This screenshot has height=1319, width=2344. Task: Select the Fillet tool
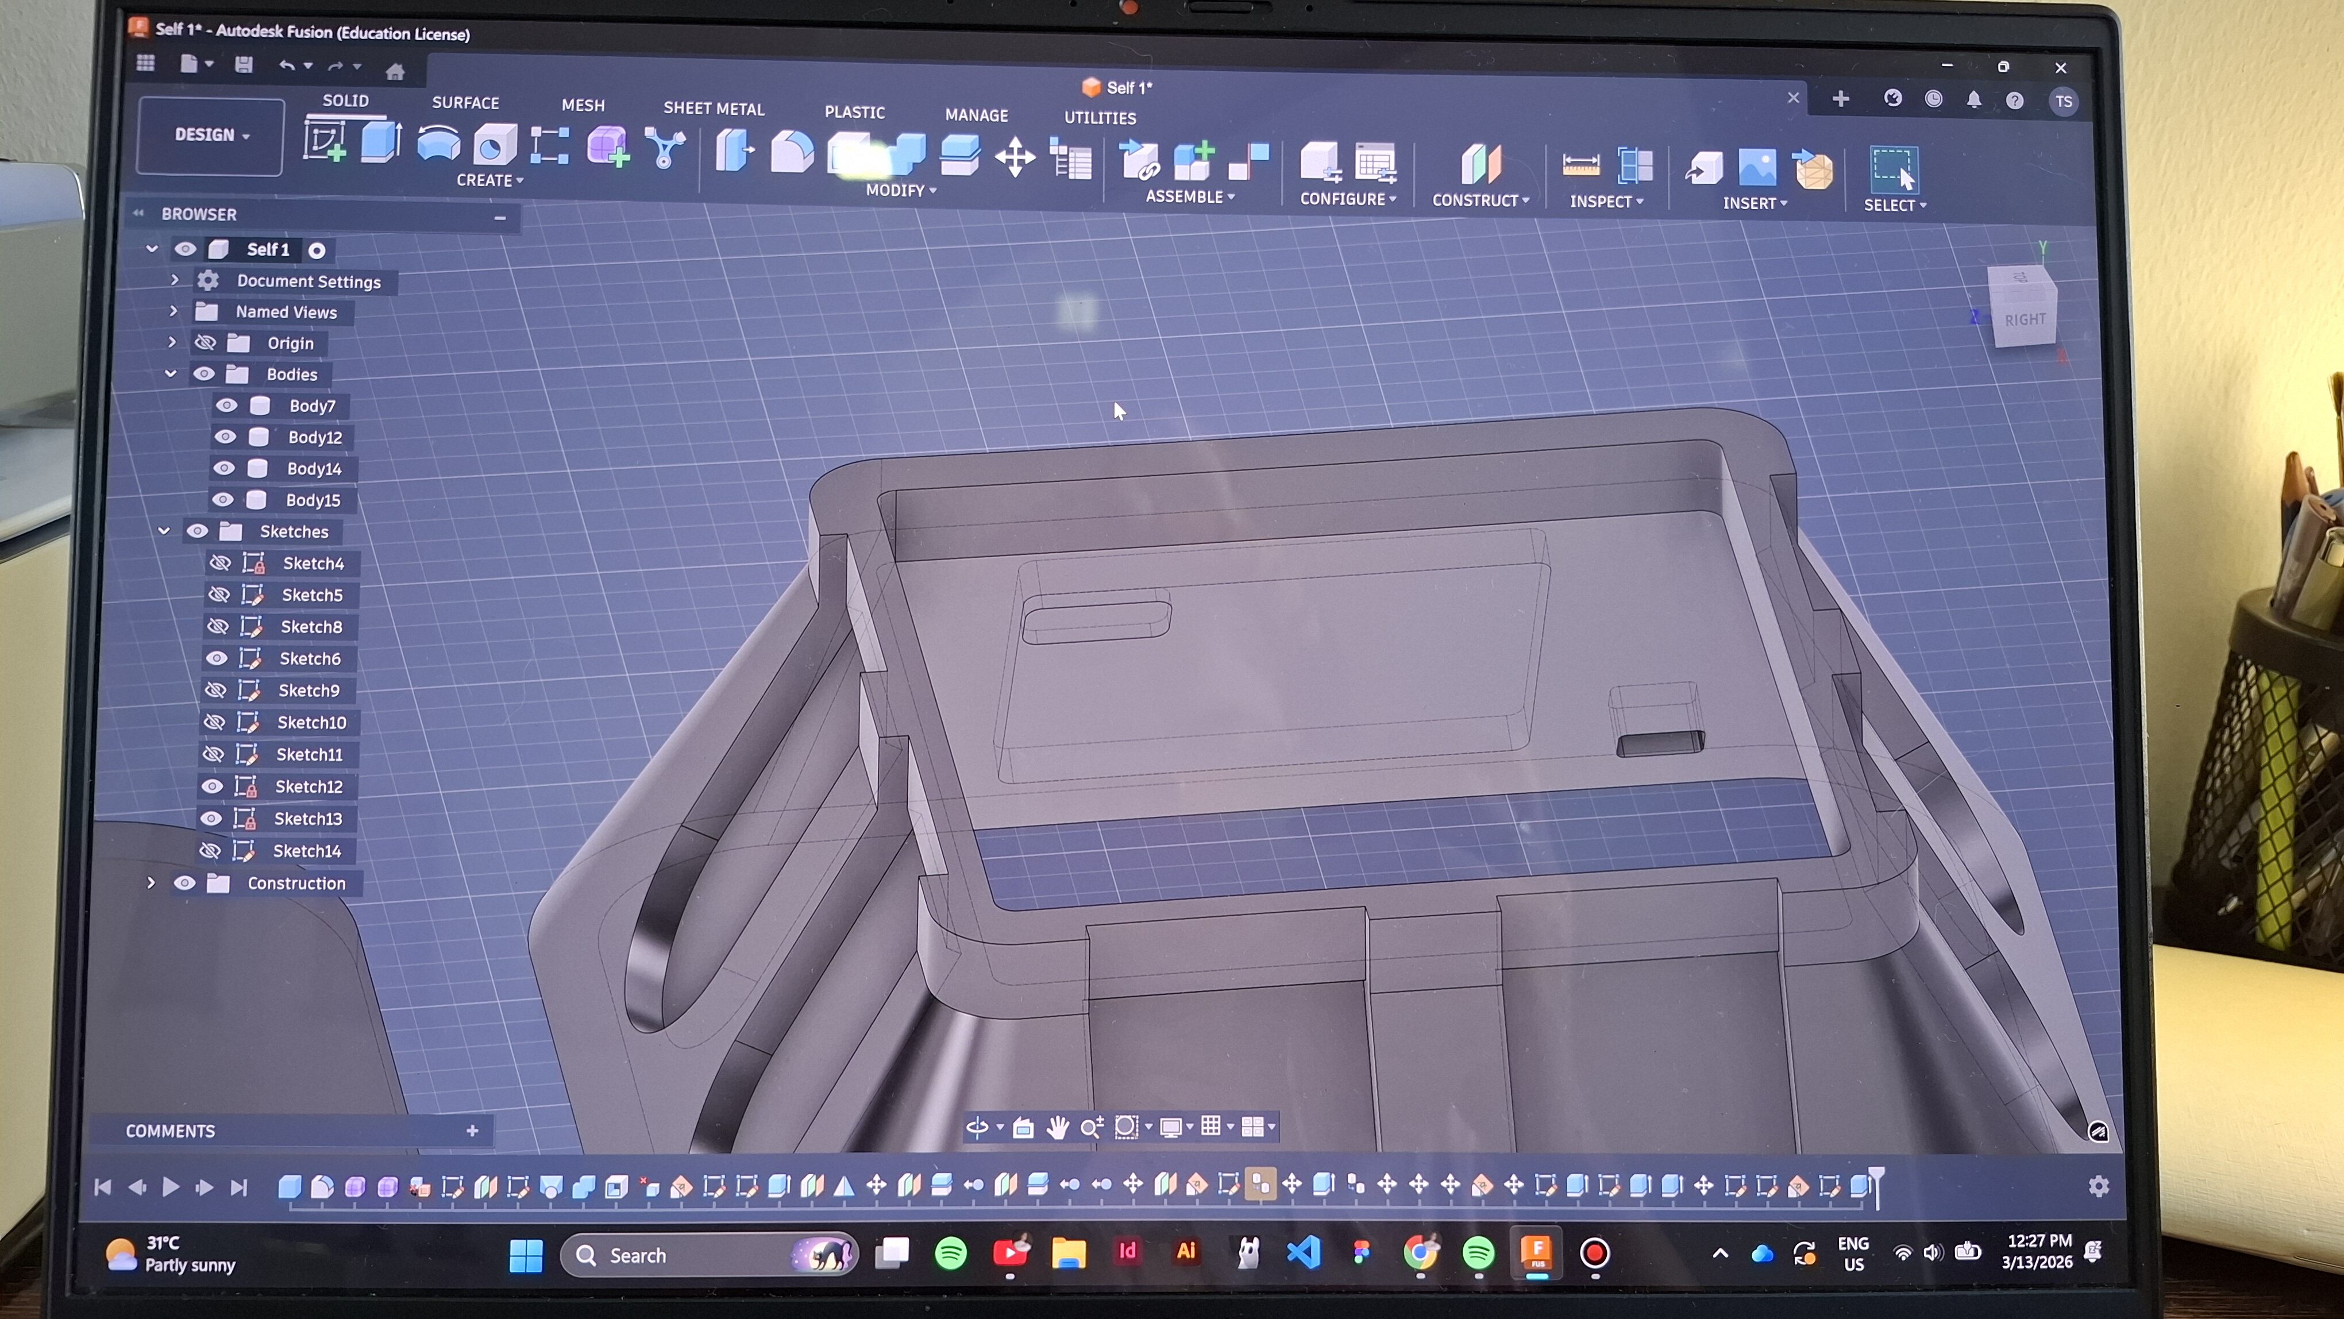pyautogui.click(x=792, y=153)
